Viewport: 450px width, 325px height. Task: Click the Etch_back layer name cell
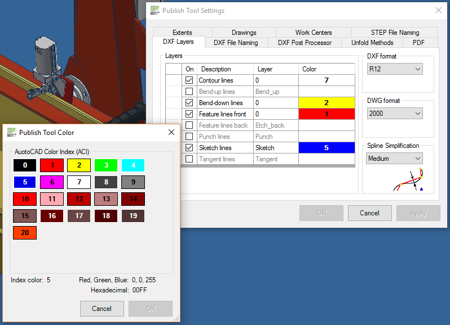click(x=276, y=125)
